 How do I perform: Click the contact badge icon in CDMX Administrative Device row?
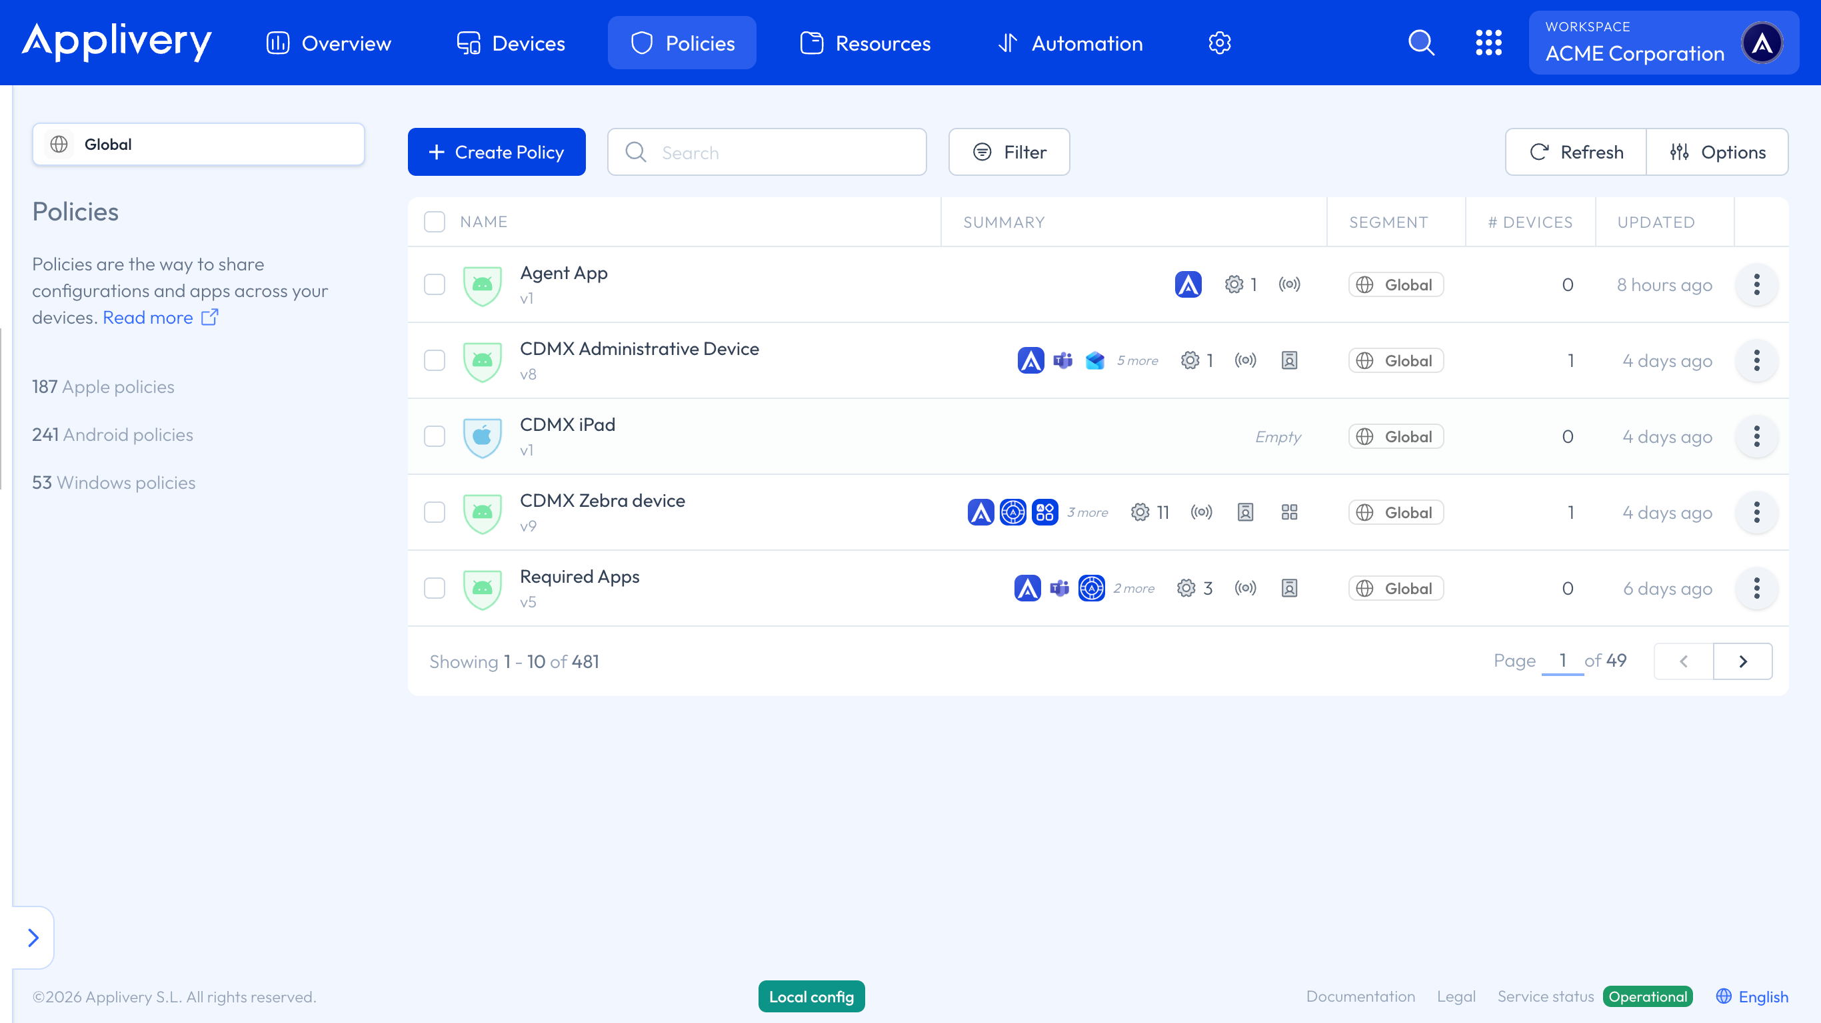pyautogui.click(x=1288, y=360)
